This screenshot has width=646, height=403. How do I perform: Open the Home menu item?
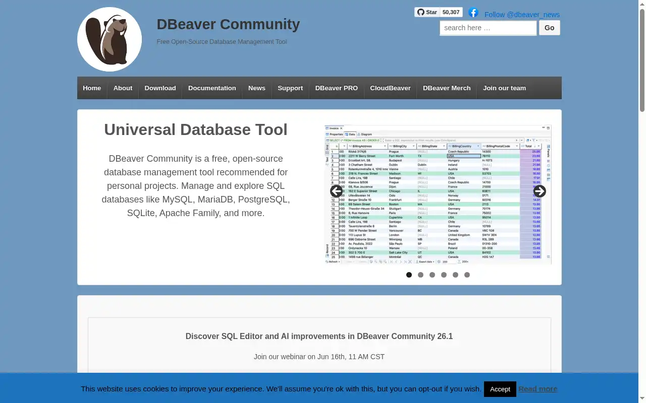[x=92, y=88]
